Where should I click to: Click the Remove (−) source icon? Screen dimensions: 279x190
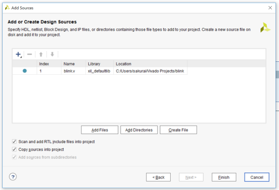coord(29,54)
